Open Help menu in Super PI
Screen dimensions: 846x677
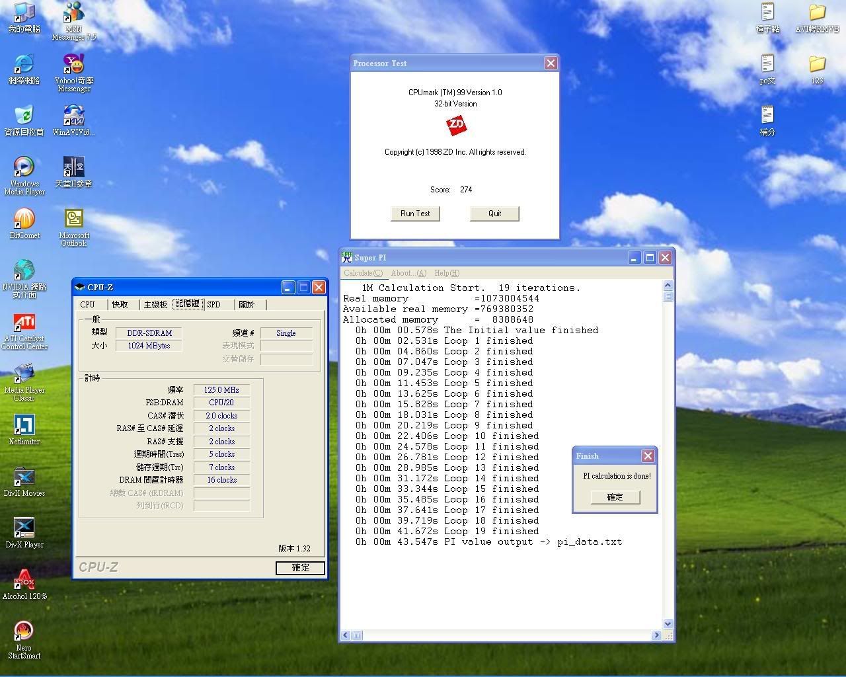tap(447, 273)
